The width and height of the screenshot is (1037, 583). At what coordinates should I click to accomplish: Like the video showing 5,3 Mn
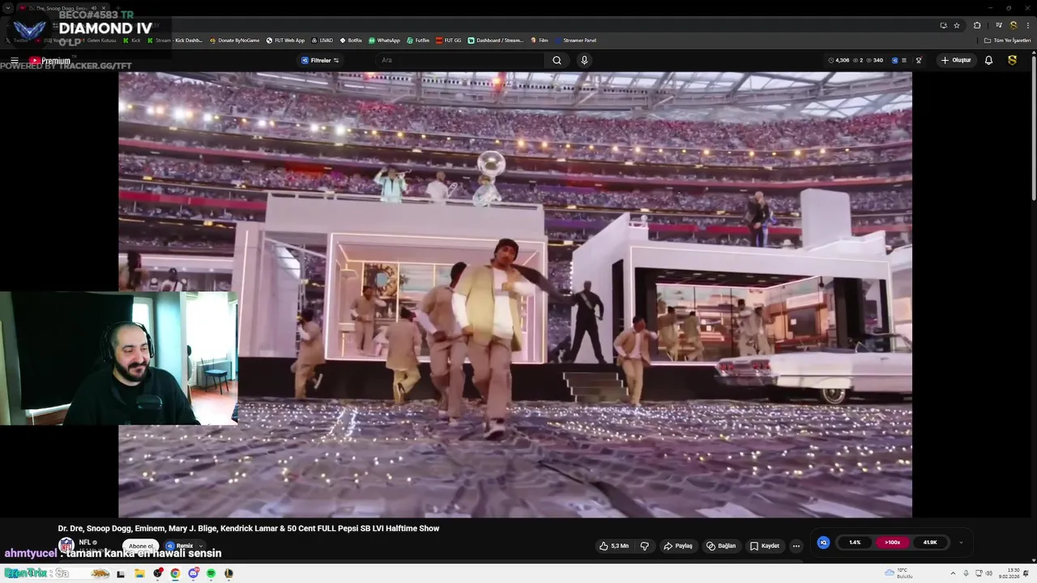click(613, 546)
